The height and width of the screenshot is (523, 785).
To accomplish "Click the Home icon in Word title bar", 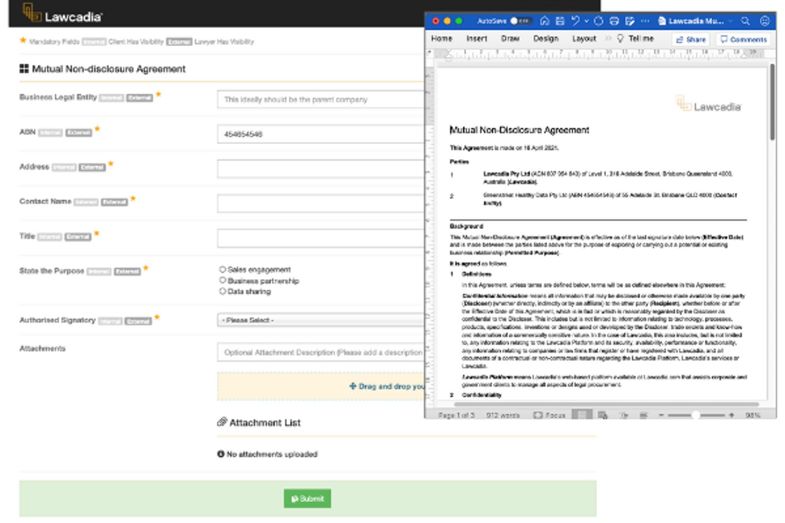I will click(x=544, y=21).
